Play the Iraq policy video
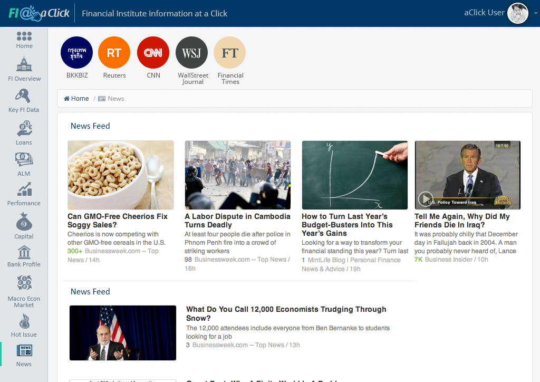Screen dimensions: 540x382 pyautogui.click(x=426, y=199)
